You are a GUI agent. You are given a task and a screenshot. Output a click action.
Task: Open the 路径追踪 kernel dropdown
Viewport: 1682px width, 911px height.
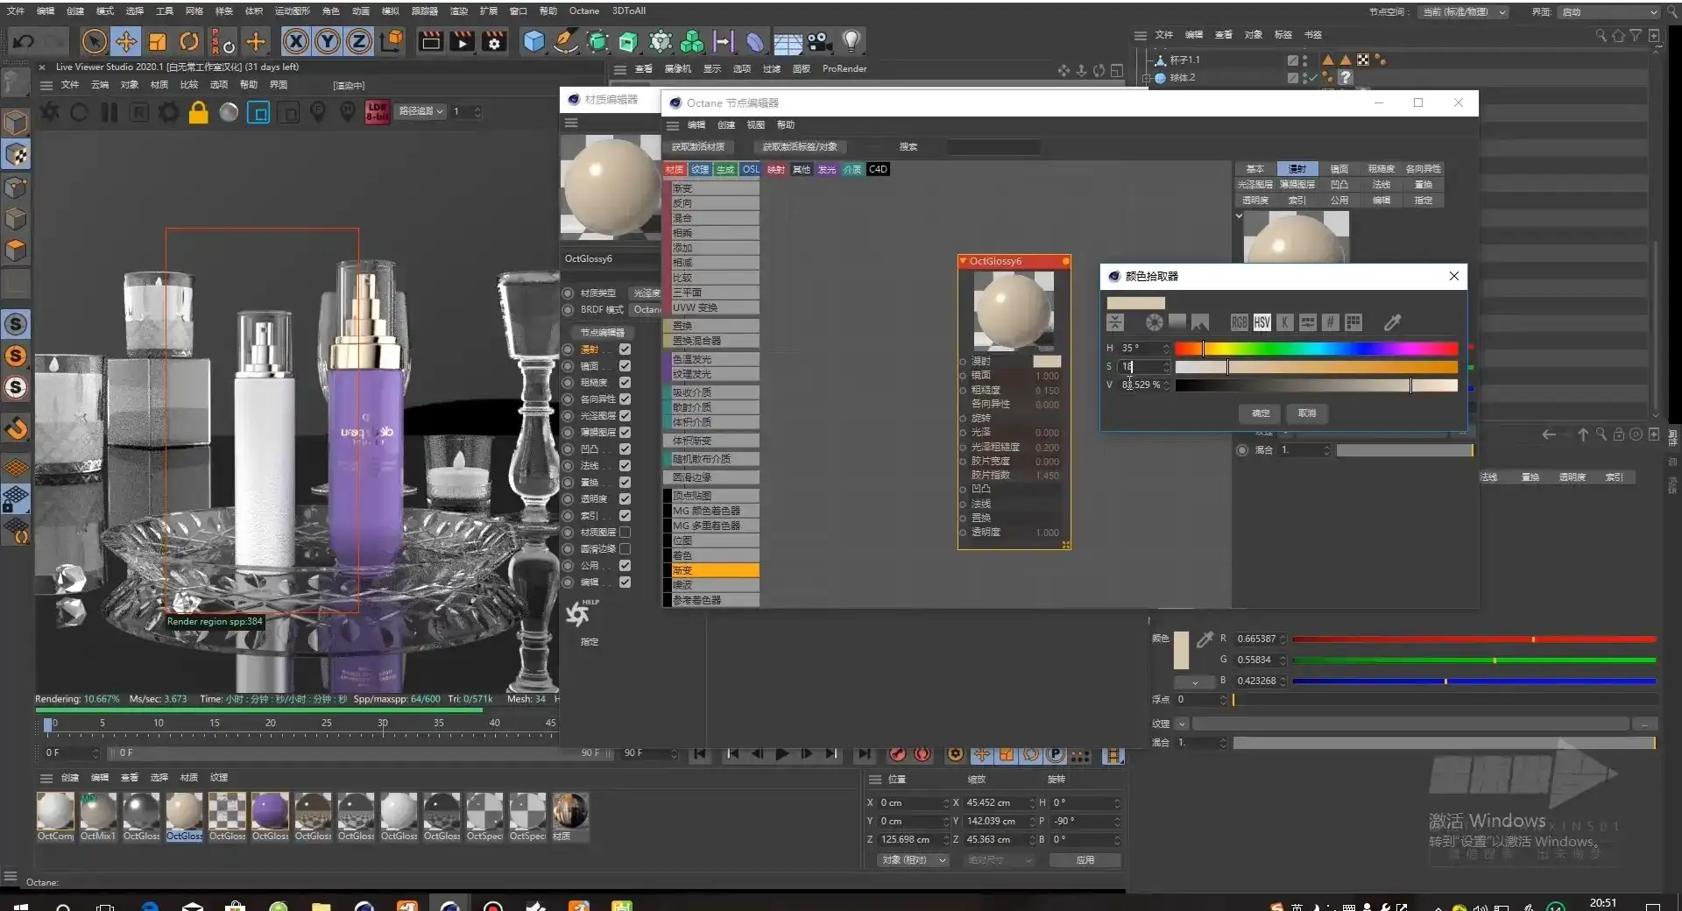(420, 111)
